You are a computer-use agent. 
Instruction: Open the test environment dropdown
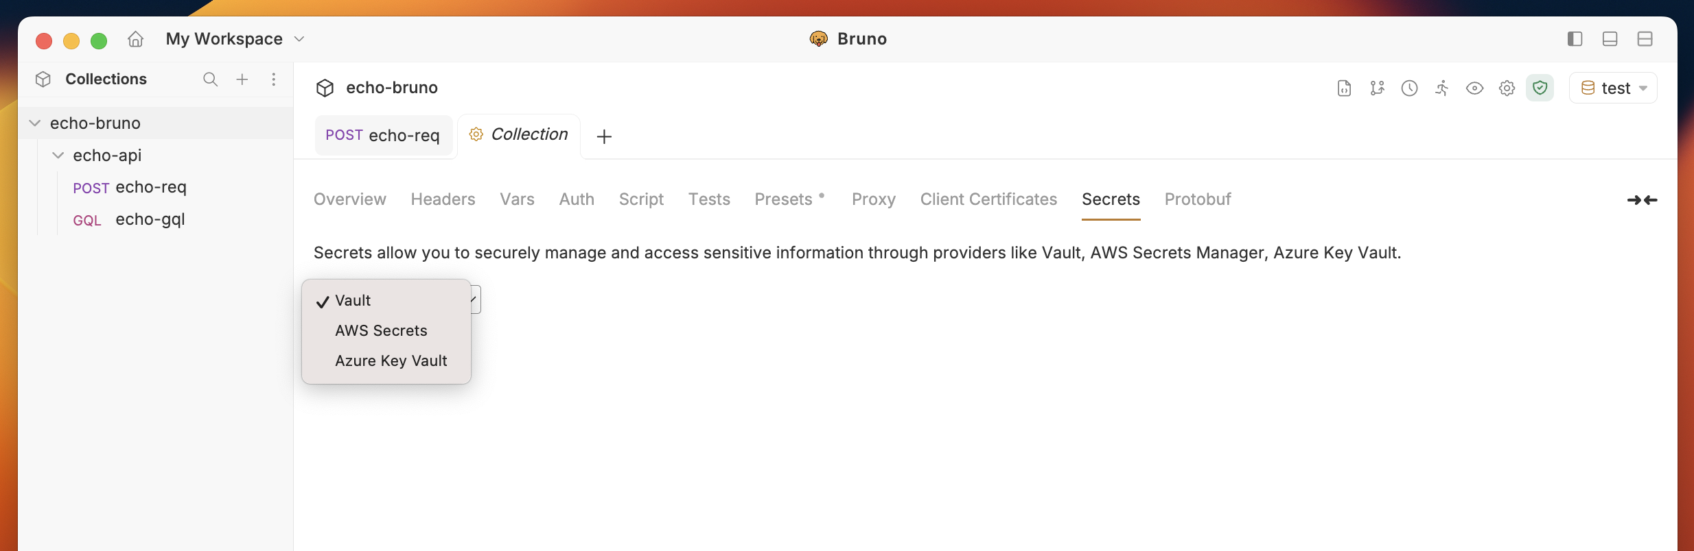coord(1612,88)
